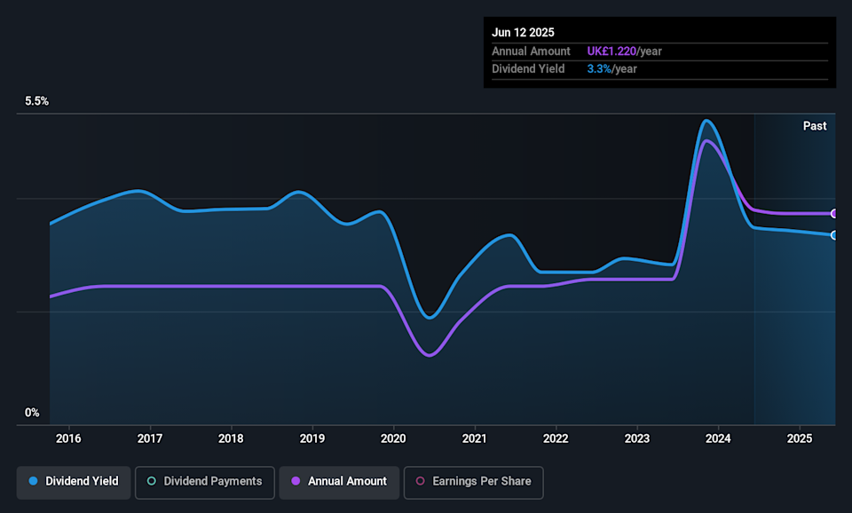This screenshot has height=513, width=852.
Task: Click the 0% y-axis label
Action: (x=32, y=413)
